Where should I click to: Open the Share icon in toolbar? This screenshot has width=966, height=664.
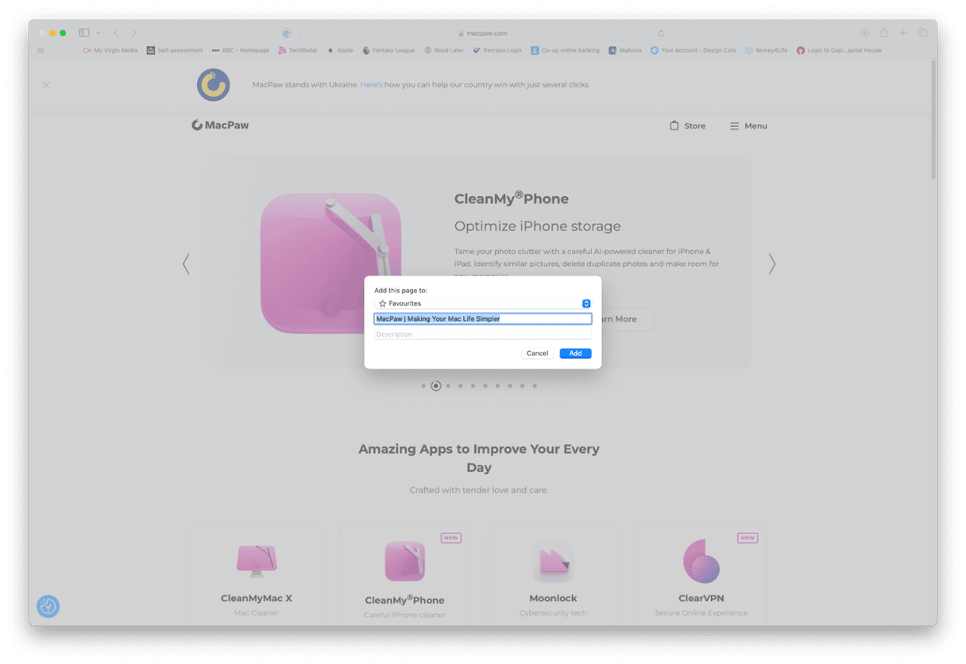(x=884, y=33)
